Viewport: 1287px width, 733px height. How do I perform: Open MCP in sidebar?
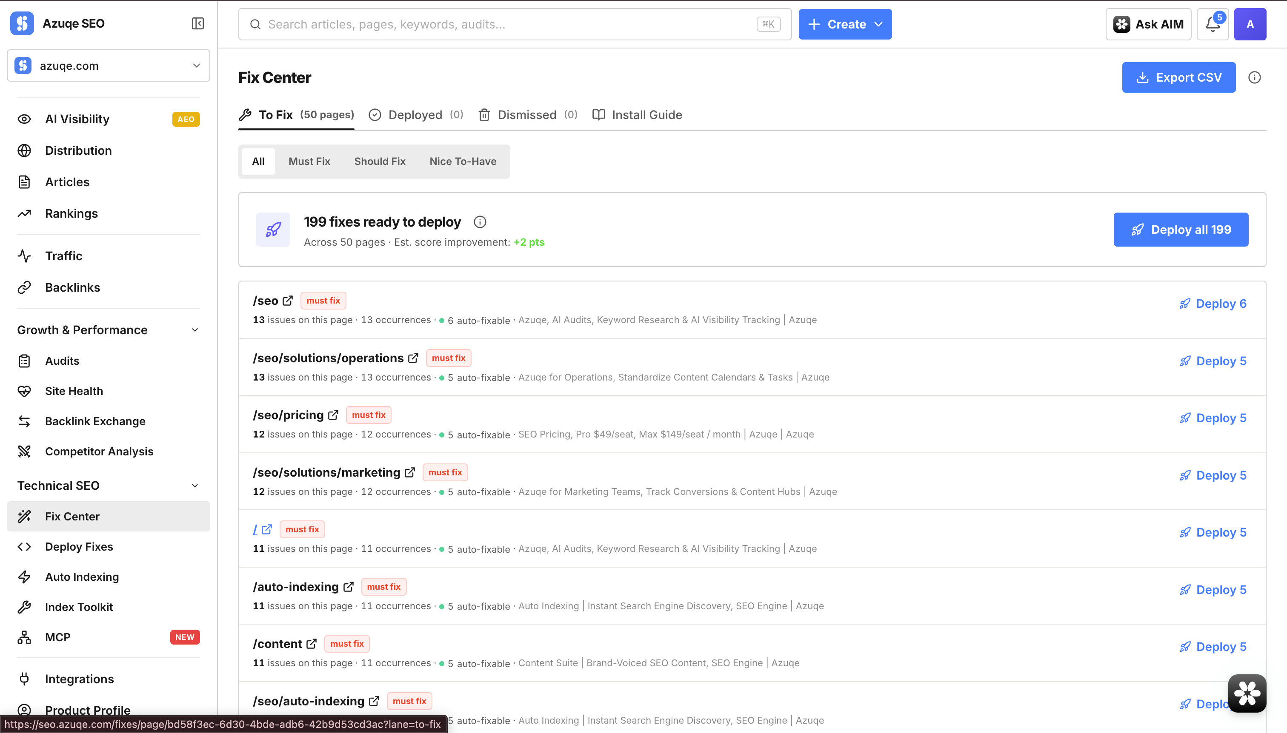(x=109, y=637)
